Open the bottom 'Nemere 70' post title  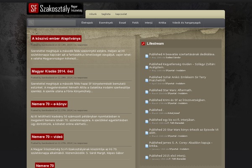(x=45, y=165)
